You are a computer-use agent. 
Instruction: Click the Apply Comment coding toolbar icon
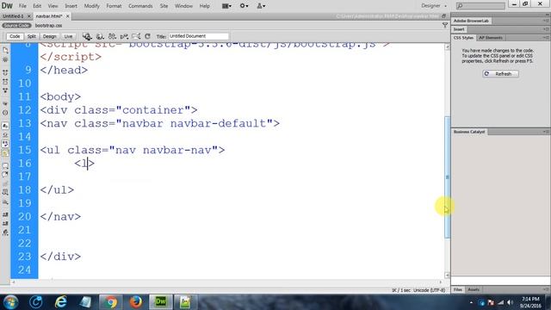5,165
